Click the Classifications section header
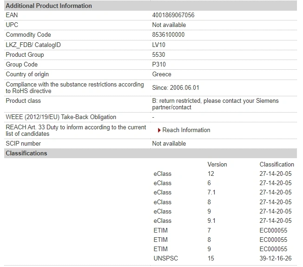This screenshot has height=267, width=303. coord(151,153)
